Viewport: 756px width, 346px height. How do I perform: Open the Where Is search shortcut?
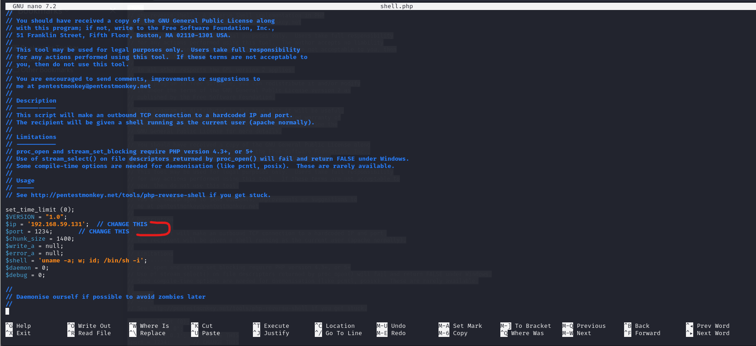149,326
